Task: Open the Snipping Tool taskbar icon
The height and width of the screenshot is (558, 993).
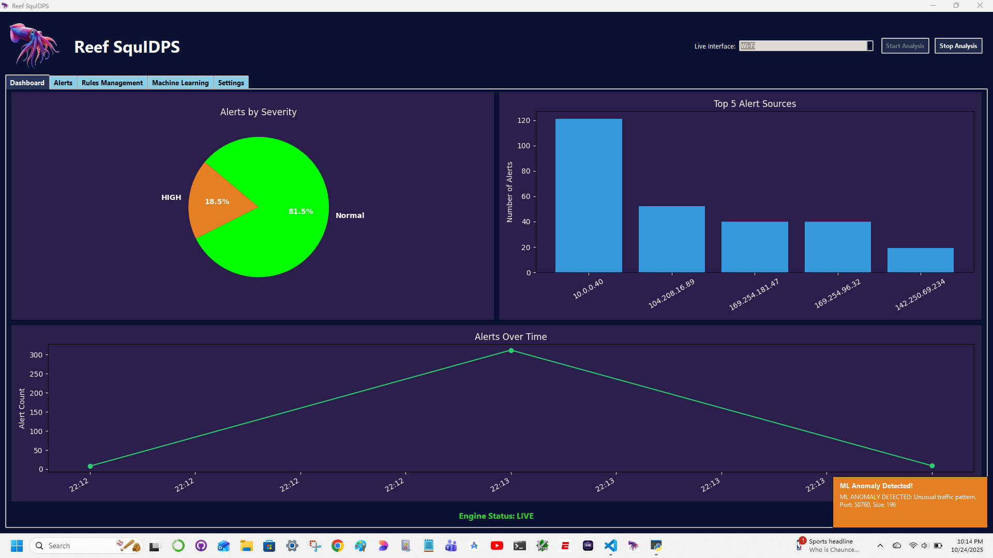Action: pos(314,545)
